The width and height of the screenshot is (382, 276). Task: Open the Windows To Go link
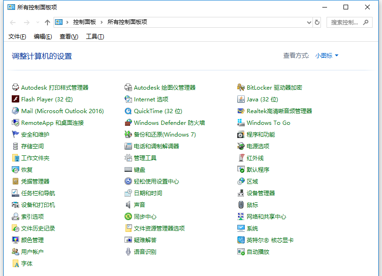click(x=268, y=123)
